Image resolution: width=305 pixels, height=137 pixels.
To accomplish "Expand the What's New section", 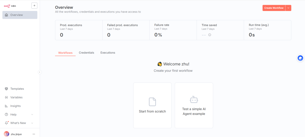I will [x=32, y=123].
